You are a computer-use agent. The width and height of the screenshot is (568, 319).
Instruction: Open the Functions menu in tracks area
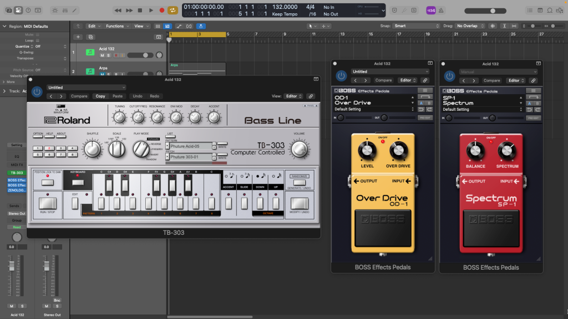coord(117,26)
